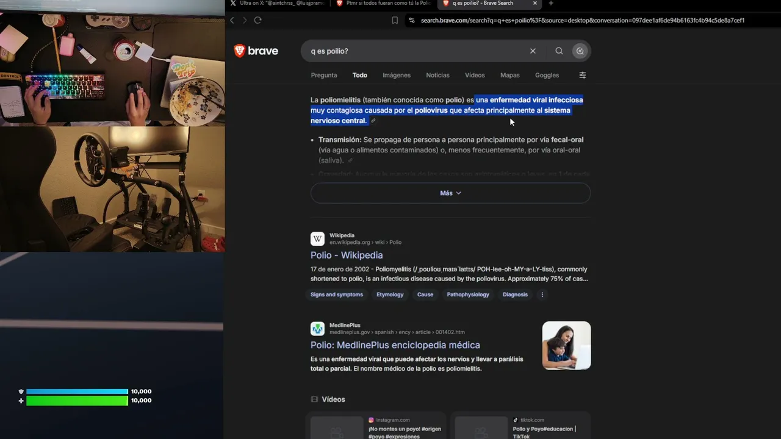
Task: Click the '¡No montes un poyo!' video title
Action: coord(404,433)
